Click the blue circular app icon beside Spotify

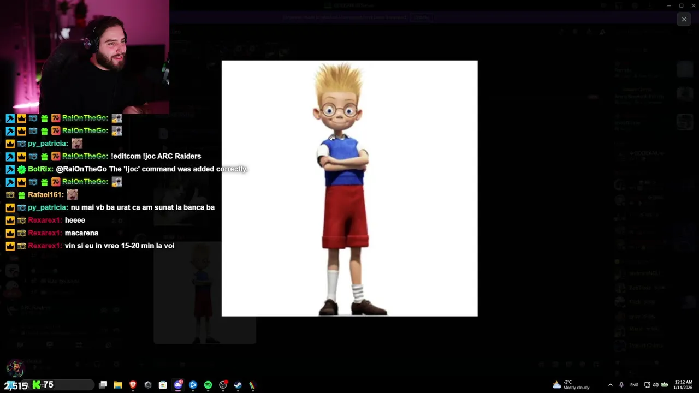(193, 385)
